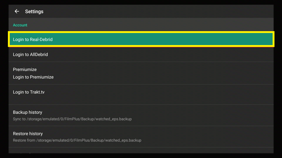282x158 pixels.
Task: Tap Backup history option
Action: pyautogui.click(x=141, y=115)
